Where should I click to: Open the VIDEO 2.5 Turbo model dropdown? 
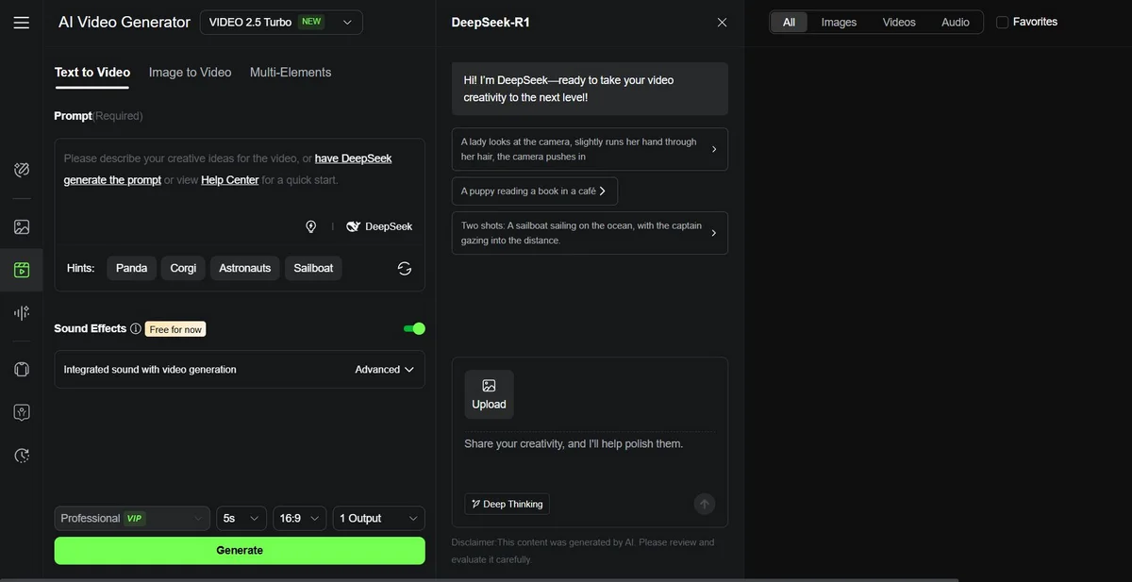pos(281,23)
